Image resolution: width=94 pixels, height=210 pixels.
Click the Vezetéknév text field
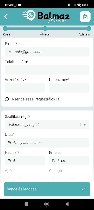pos(25,88)
